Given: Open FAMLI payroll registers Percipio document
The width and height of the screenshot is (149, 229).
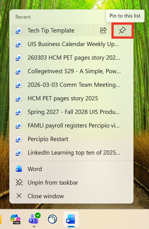Looking at the screenshot, I should tap(71, 126).
